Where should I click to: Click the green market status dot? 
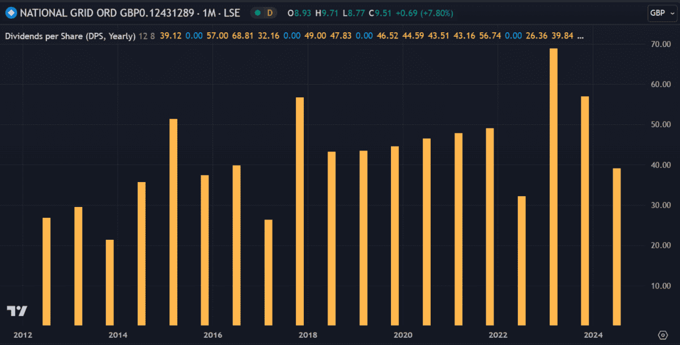coord(257,12)
